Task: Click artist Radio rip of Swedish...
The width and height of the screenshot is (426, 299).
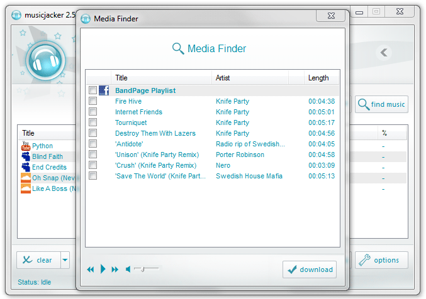Action: pyautogui.click(x=250, y=144)
